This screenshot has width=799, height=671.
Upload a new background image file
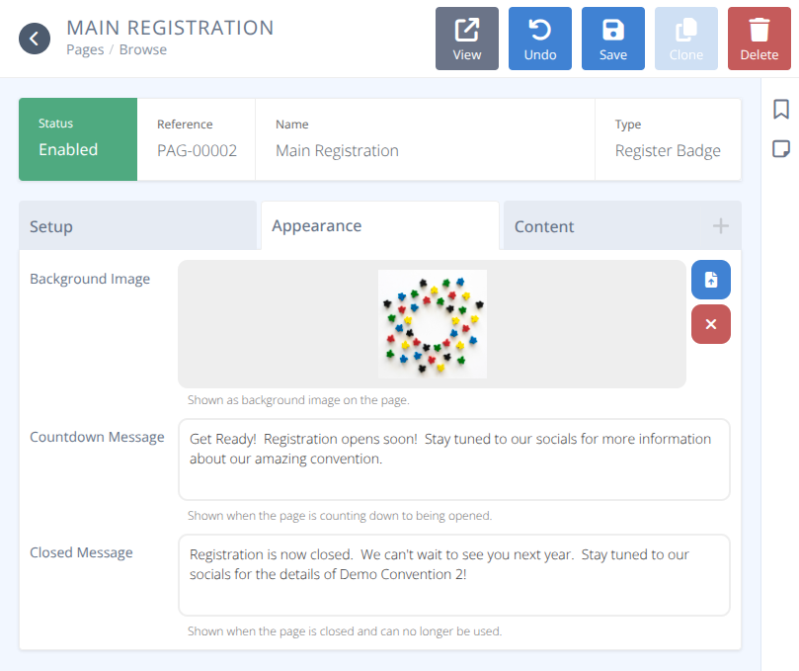coord(710,280)
